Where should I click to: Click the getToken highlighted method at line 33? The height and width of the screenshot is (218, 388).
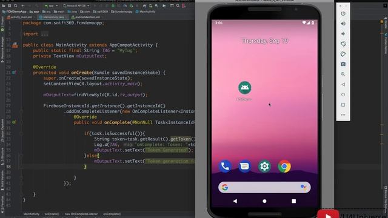pyautogui.click(x=181, y=139)
